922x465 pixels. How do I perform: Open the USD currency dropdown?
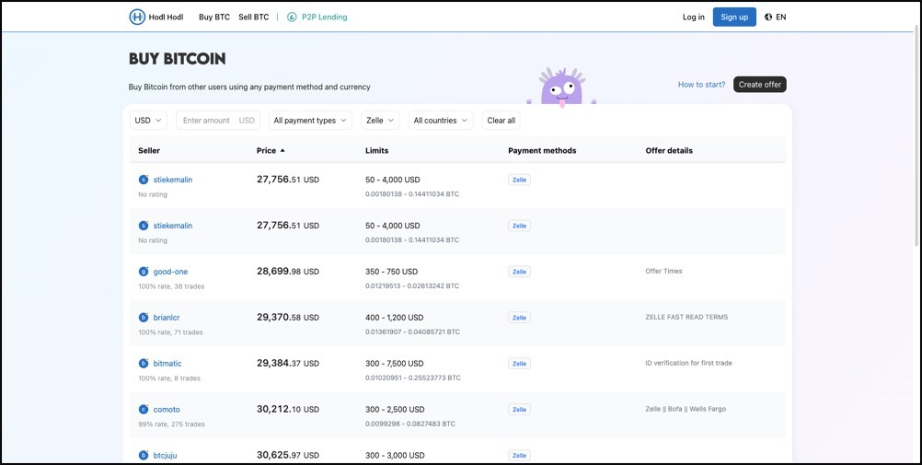click(x=148, y=120)
